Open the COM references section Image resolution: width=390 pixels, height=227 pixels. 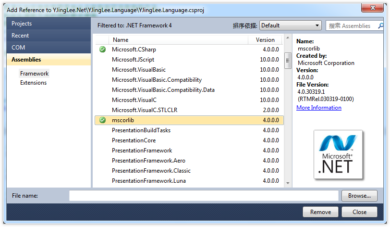pyautogui.click(x=49, y=48)
